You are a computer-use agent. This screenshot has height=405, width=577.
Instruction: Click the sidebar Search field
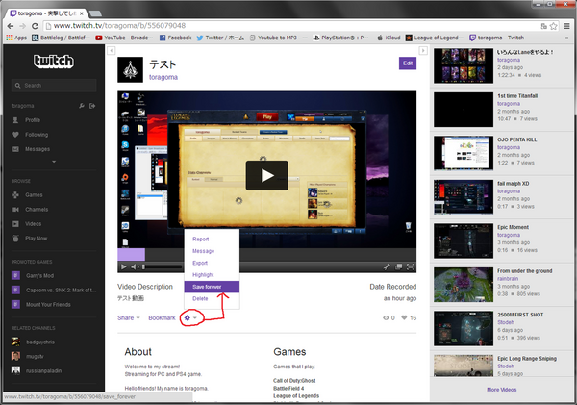coord(54,85)
